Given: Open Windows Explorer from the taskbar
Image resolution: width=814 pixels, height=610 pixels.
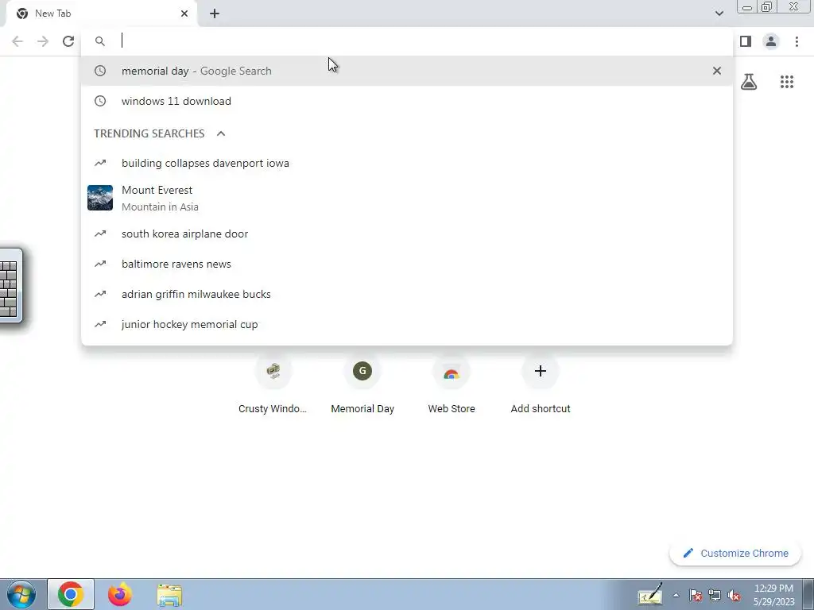Looking at the screenshot, I should pyautogui.click(x=169, y=595).
